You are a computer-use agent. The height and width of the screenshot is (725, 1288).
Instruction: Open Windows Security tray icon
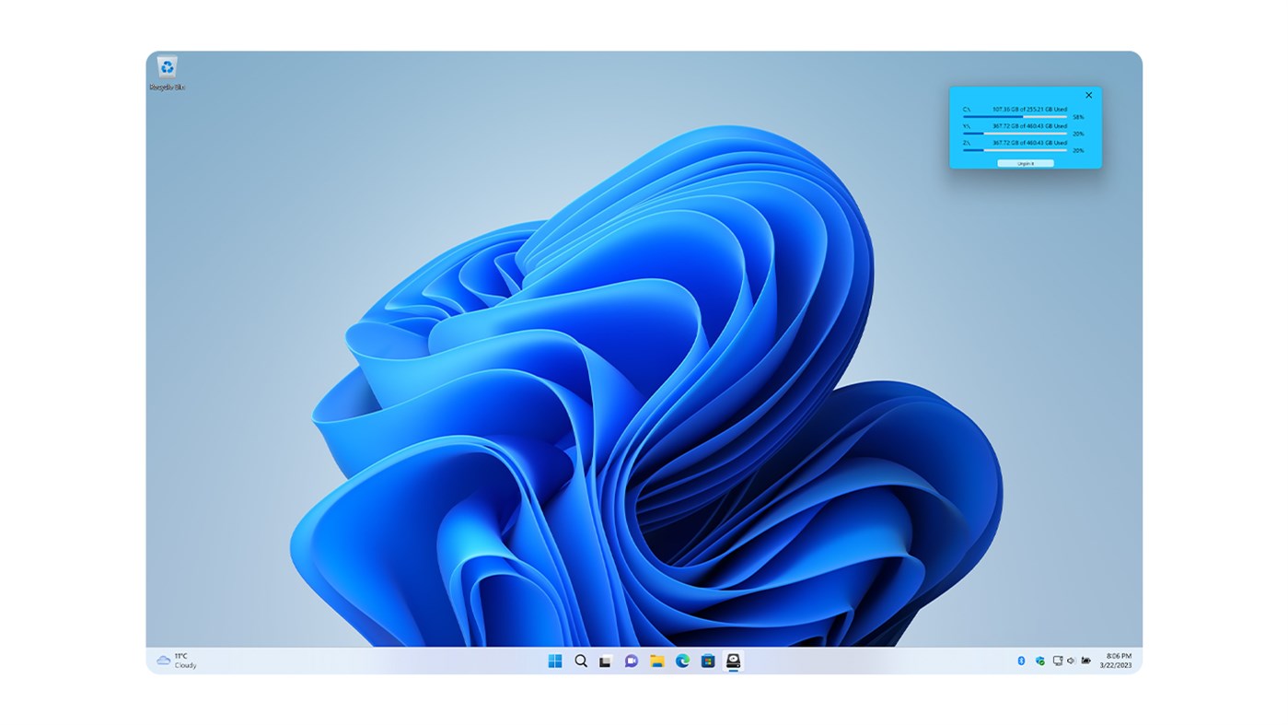pyautogui.click(x=1040, y=661)
